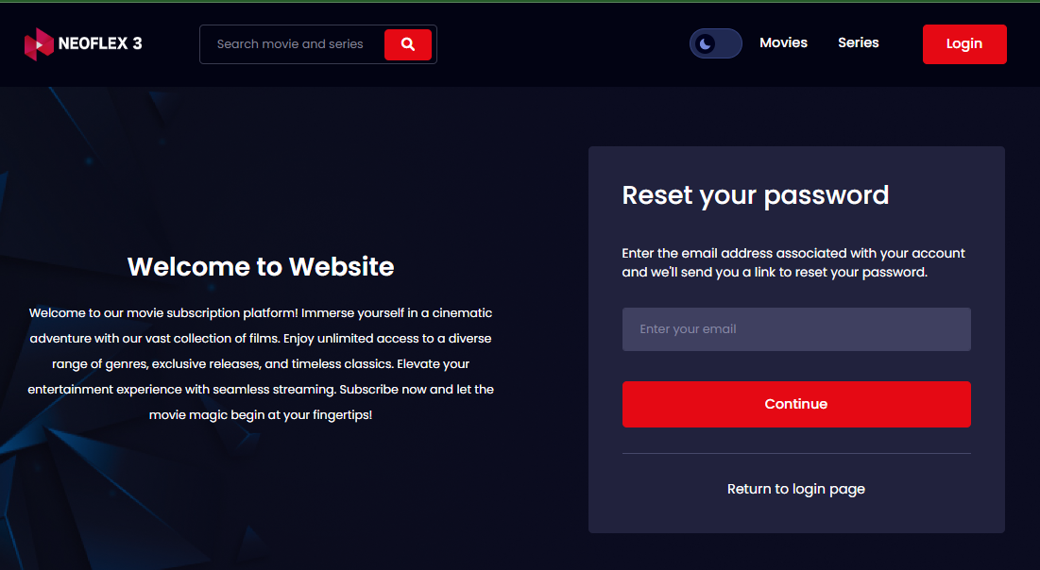The image size is (1040, 570).
Task: Click the NEOFLEX play triangle logo
Action: click(40, 43)
